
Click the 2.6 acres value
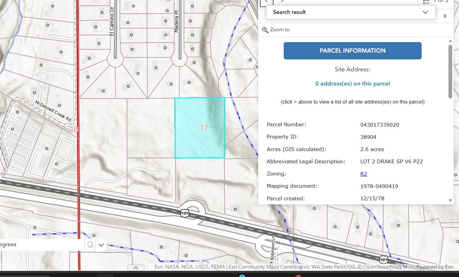tap(372, 149)
